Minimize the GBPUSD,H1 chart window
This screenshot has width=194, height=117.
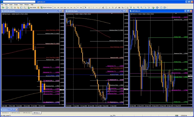point(186,11)
